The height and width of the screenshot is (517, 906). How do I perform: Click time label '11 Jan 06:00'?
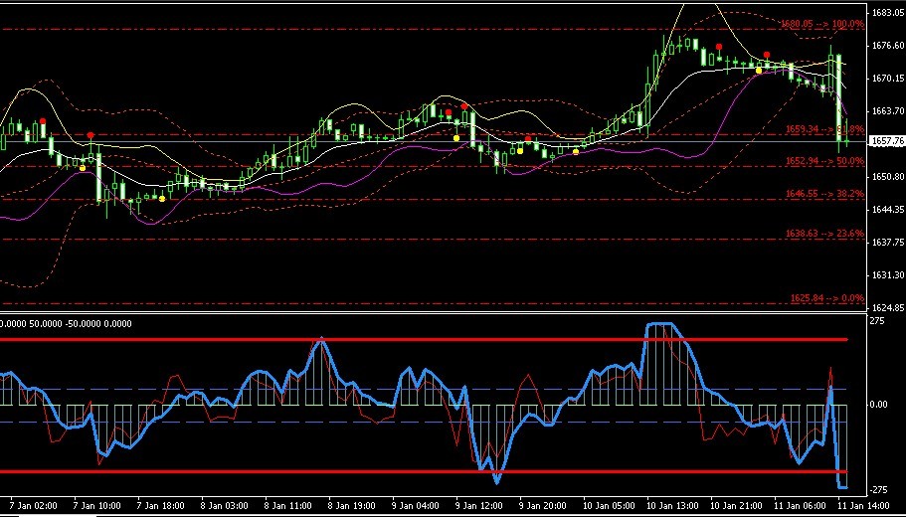tap(800, 506)
